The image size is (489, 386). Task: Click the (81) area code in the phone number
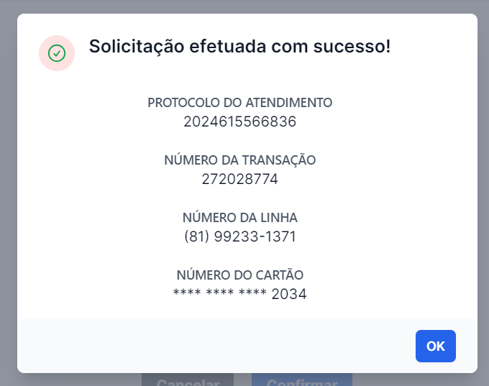(197, 236)
